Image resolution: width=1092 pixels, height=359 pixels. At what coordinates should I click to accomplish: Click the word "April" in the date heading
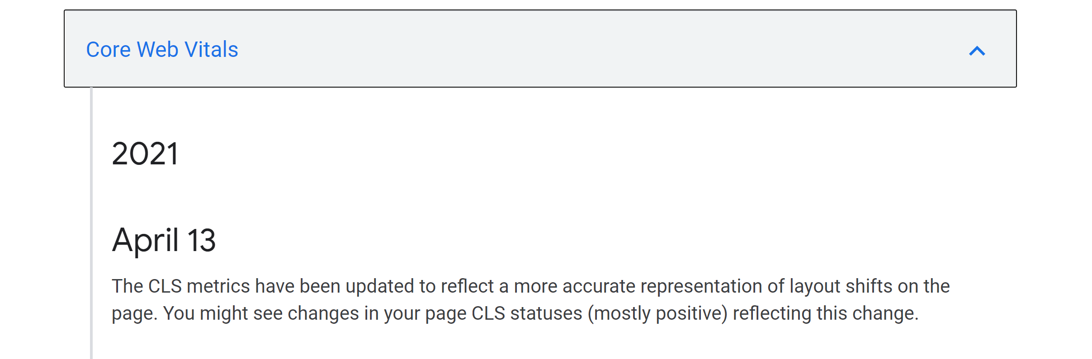pos(146,240)
